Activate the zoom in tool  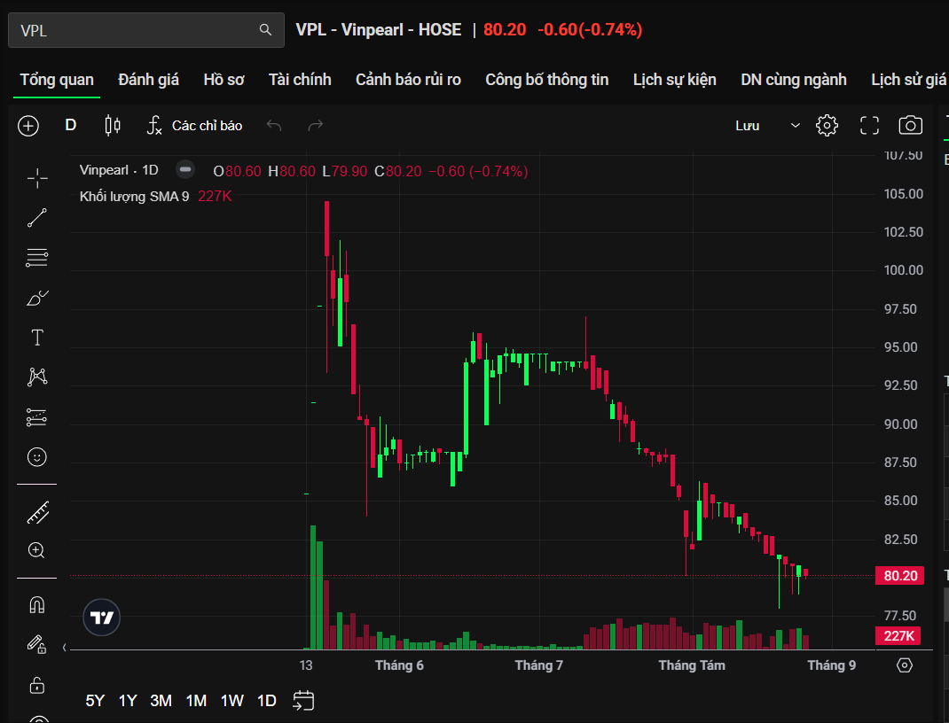pyautogui.click(x=36, y=550)
